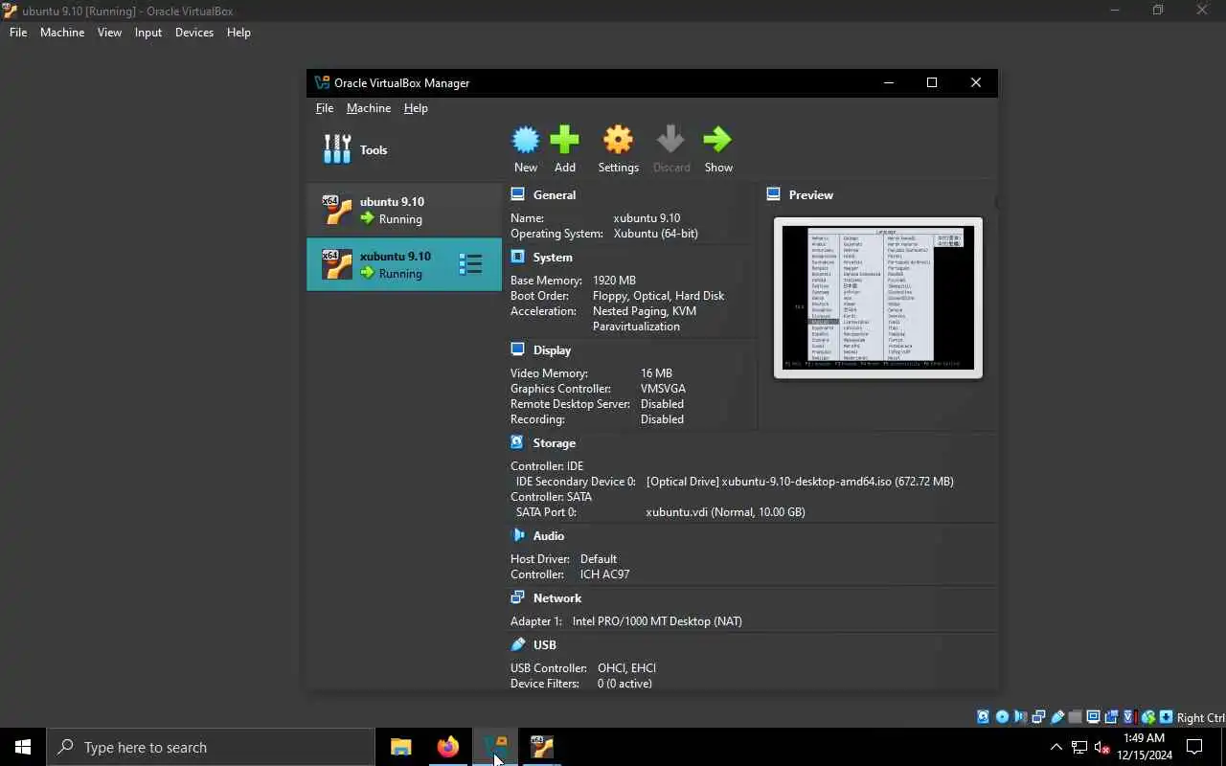Click the USB section plug icon

click(x=518, y=644)
